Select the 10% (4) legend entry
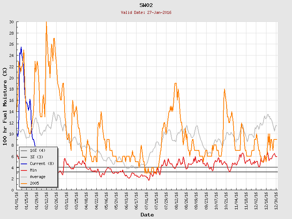Viewport: 292px width, 219px height. click(x=38, y=150)
